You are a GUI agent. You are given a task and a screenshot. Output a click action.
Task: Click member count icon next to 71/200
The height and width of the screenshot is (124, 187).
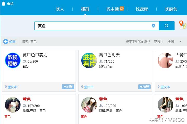tap(101, 61)
